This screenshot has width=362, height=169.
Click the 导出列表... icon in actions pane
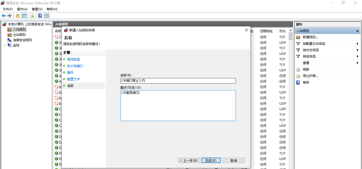point(298,76)
